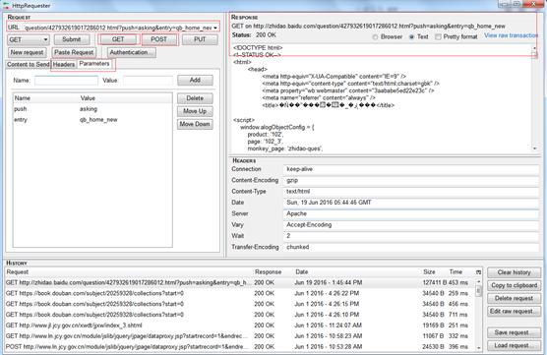Click the parameter table Name column header
This screenshot has width=547, height=355.
(x=46, y=98)
